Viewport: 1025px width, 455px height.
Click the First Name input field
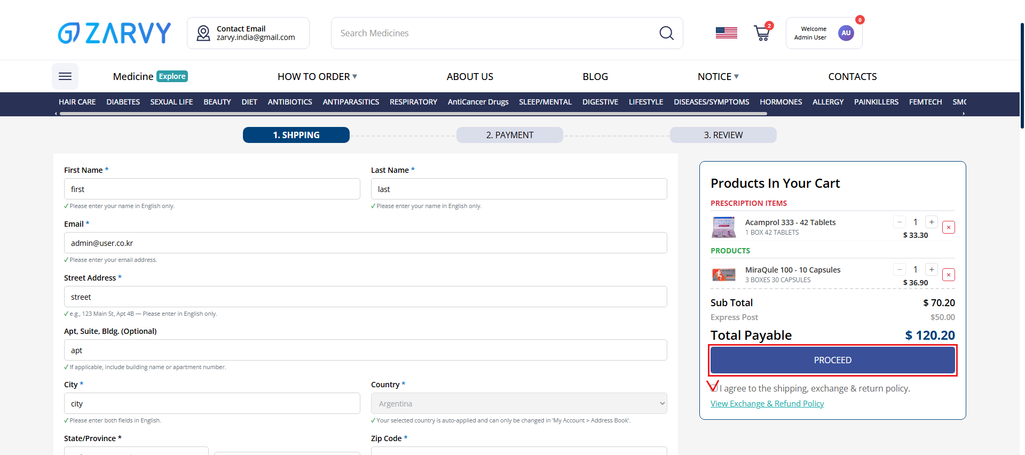[212, 189]
